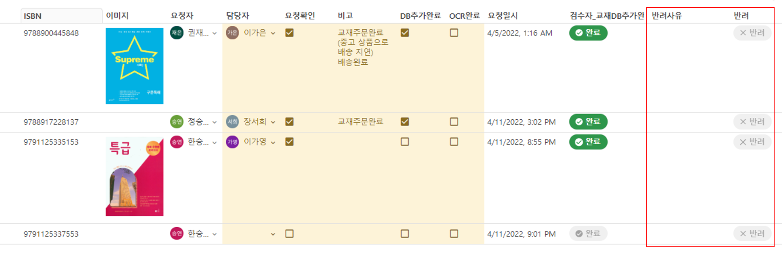The image size is (782, 253).
Task: Click the X icon in the top 반려 button
Action: pyautogui.click(x=743, y=33)
